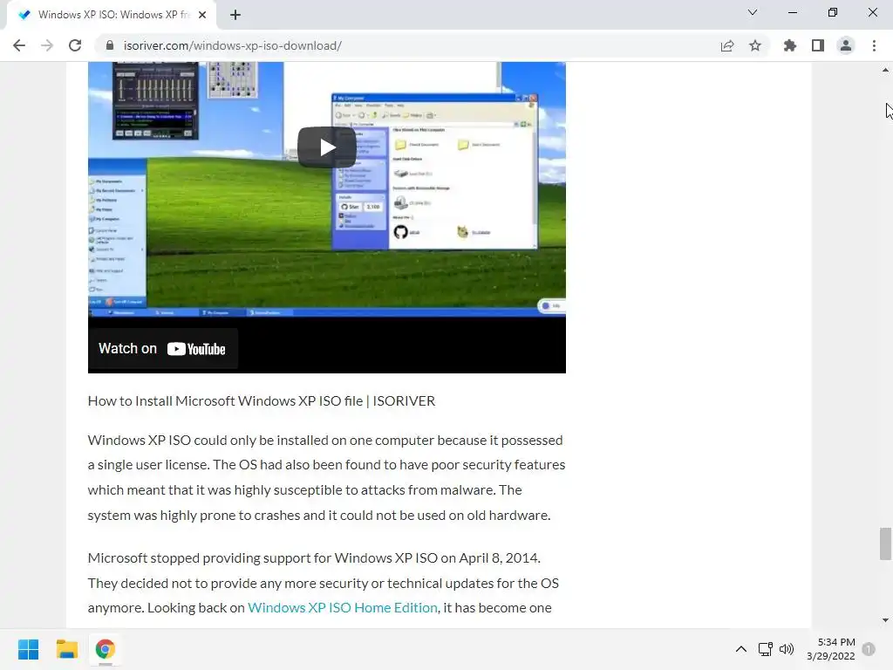Viewport: 893px width, 670px height.
Task: Click the address bar URL
Action: [x=232, y=45]
